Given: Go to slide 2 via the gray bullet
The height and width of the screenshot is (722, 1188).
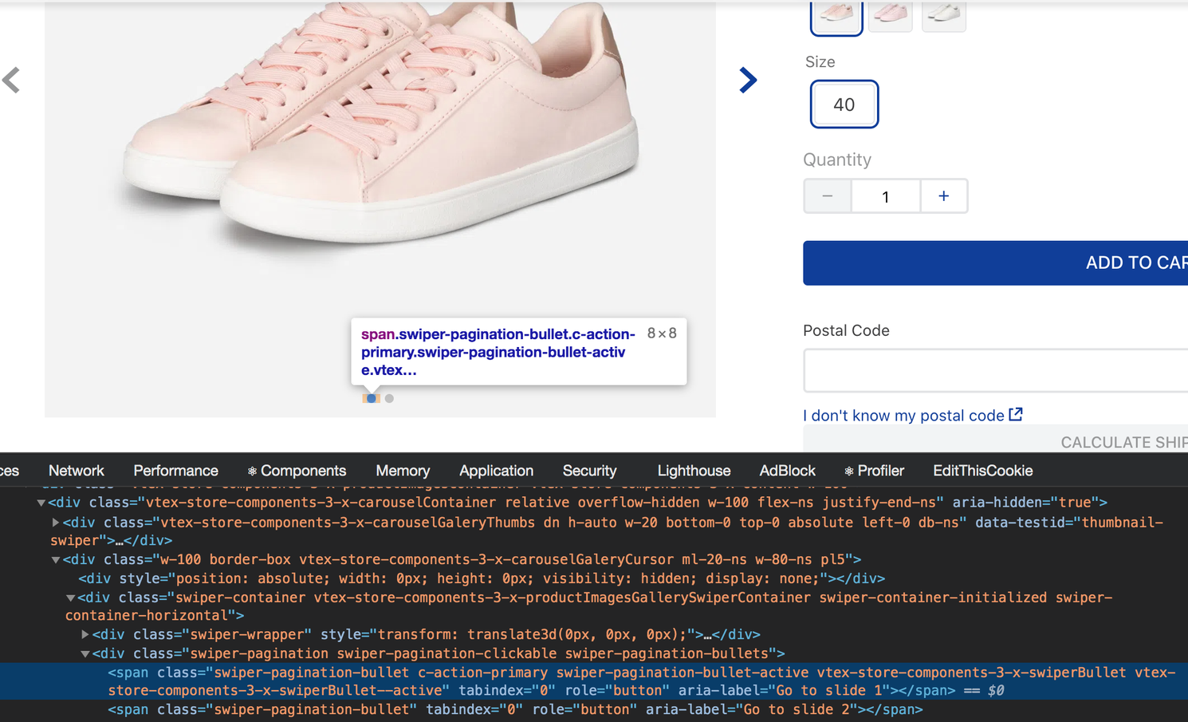Looking at the screenshot, I should [x=389, y=398].
